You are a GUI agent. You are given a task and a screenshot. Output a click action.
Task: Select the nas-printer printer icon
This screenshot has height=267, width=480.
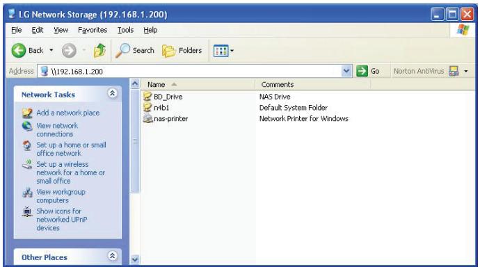tap(148, 118)
